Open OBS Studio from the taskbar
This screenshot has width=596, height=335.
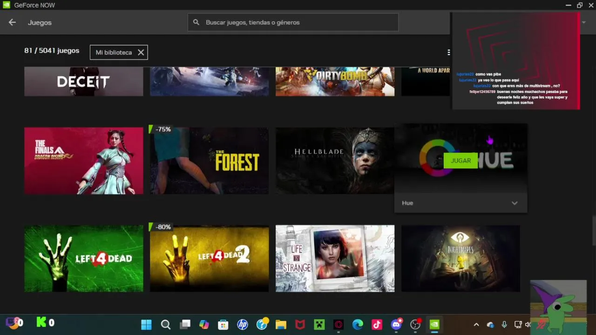pos(415,324)
